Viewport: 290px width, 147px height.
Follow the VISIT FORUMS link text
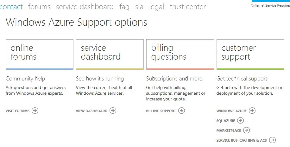[18, 111]
